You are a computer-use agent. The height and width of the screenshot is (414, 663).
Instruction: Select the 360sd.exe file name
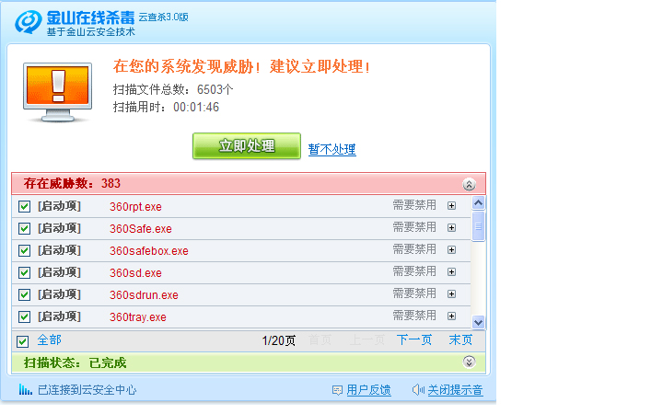click(135, 272)
